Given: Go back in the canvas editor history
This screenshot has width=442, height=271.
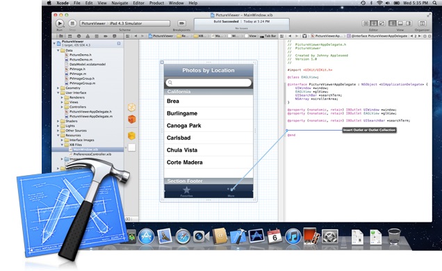Looking at the screenshot, I should 136,36.
